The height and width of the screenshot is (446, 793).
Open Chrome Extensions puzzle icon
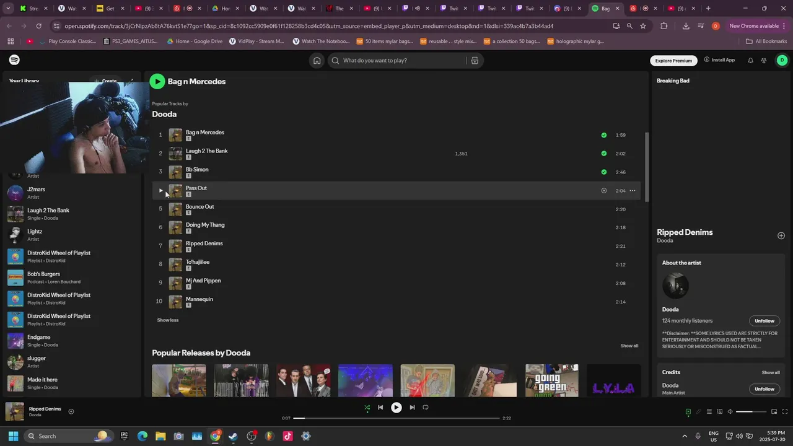(x=664, y=26)
